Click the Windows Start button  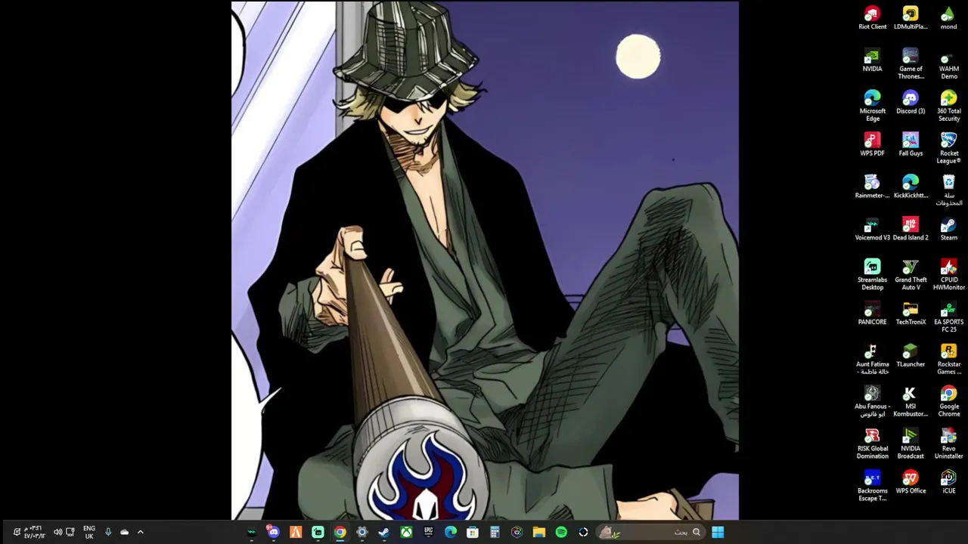click(x=718, y=532)
